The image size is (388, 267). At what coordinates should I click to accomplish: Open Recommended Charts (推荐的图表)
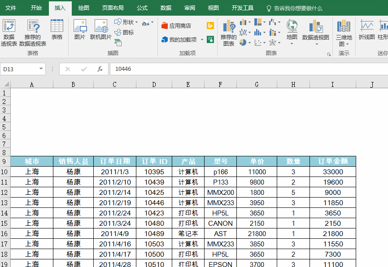click(228, 33)
